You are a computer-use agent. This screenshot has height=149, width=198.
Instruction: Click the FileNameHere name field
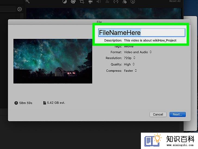click(142, 33)
